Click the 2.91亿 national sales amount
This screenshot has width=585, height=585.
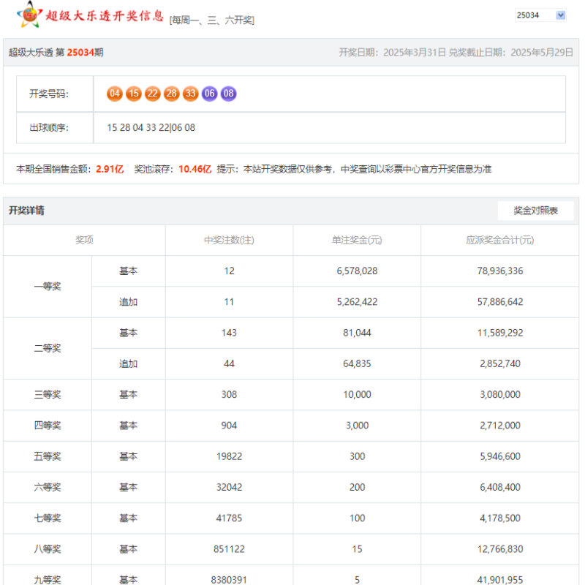(110, 169)
